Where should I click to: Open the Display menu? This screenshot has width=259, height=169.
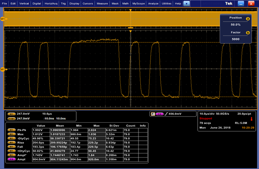click(x=74, y=4)
